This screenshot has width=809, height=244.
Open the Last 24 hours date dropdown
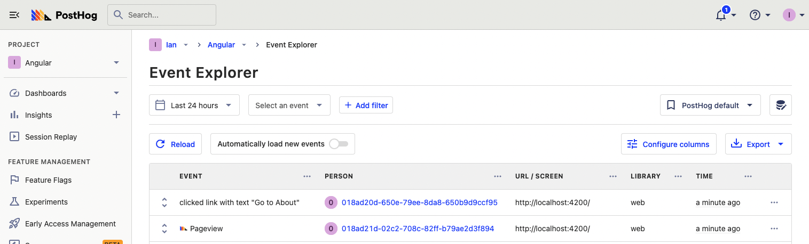[x=194, y=105]
